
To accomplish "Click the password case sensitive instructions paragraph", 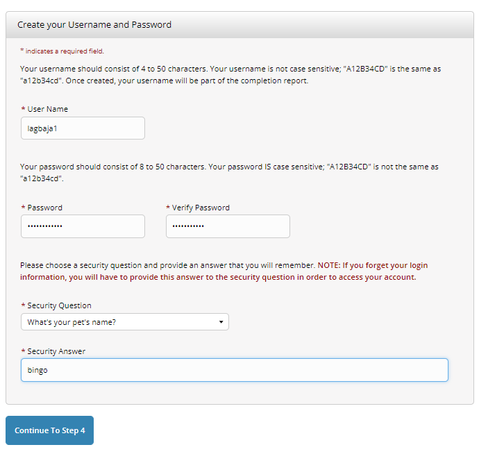I will pos(229,173).
